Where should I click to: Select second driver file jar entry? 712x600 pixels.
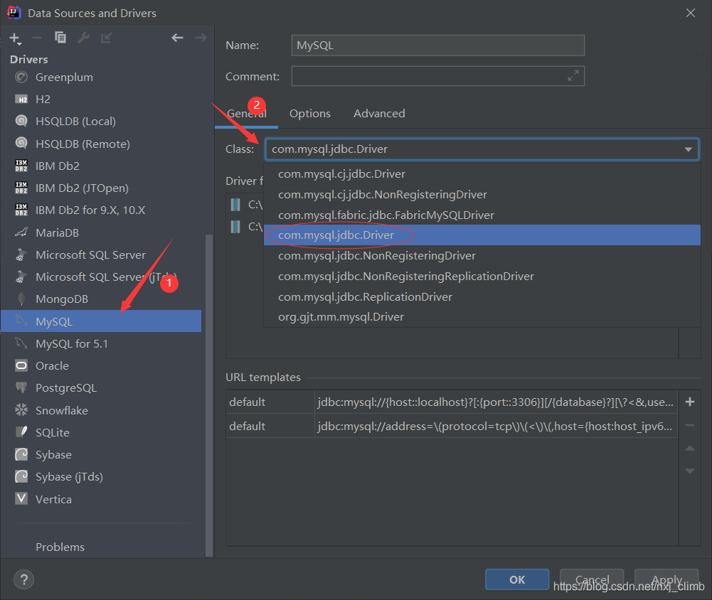246,226
